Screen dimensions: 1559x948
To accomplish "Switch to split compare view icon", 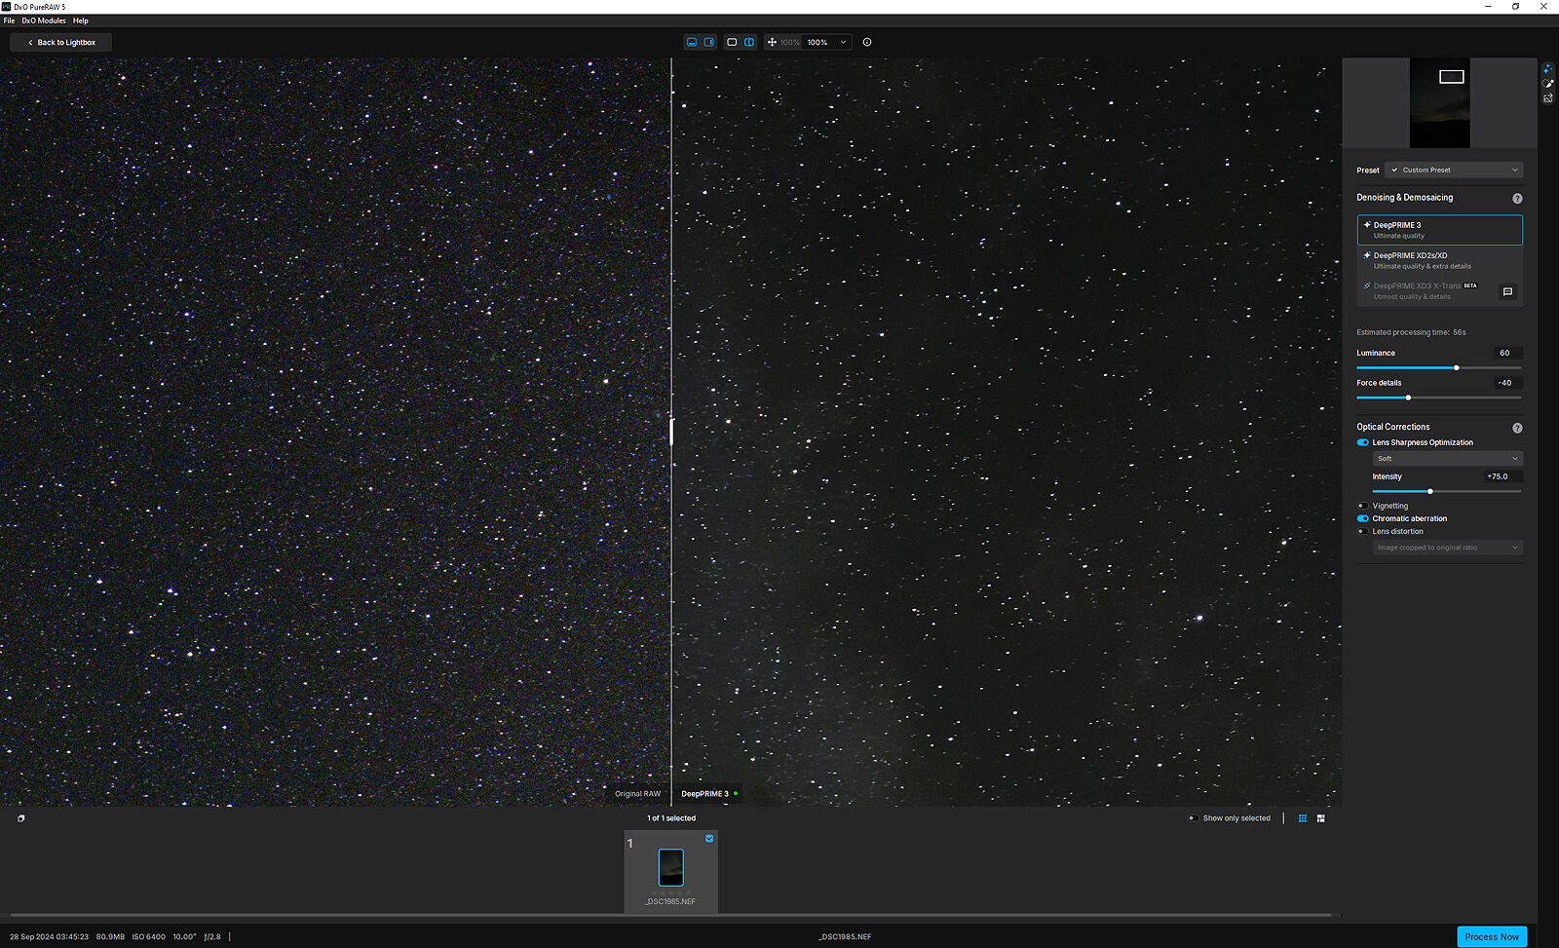I will [749, 42].
